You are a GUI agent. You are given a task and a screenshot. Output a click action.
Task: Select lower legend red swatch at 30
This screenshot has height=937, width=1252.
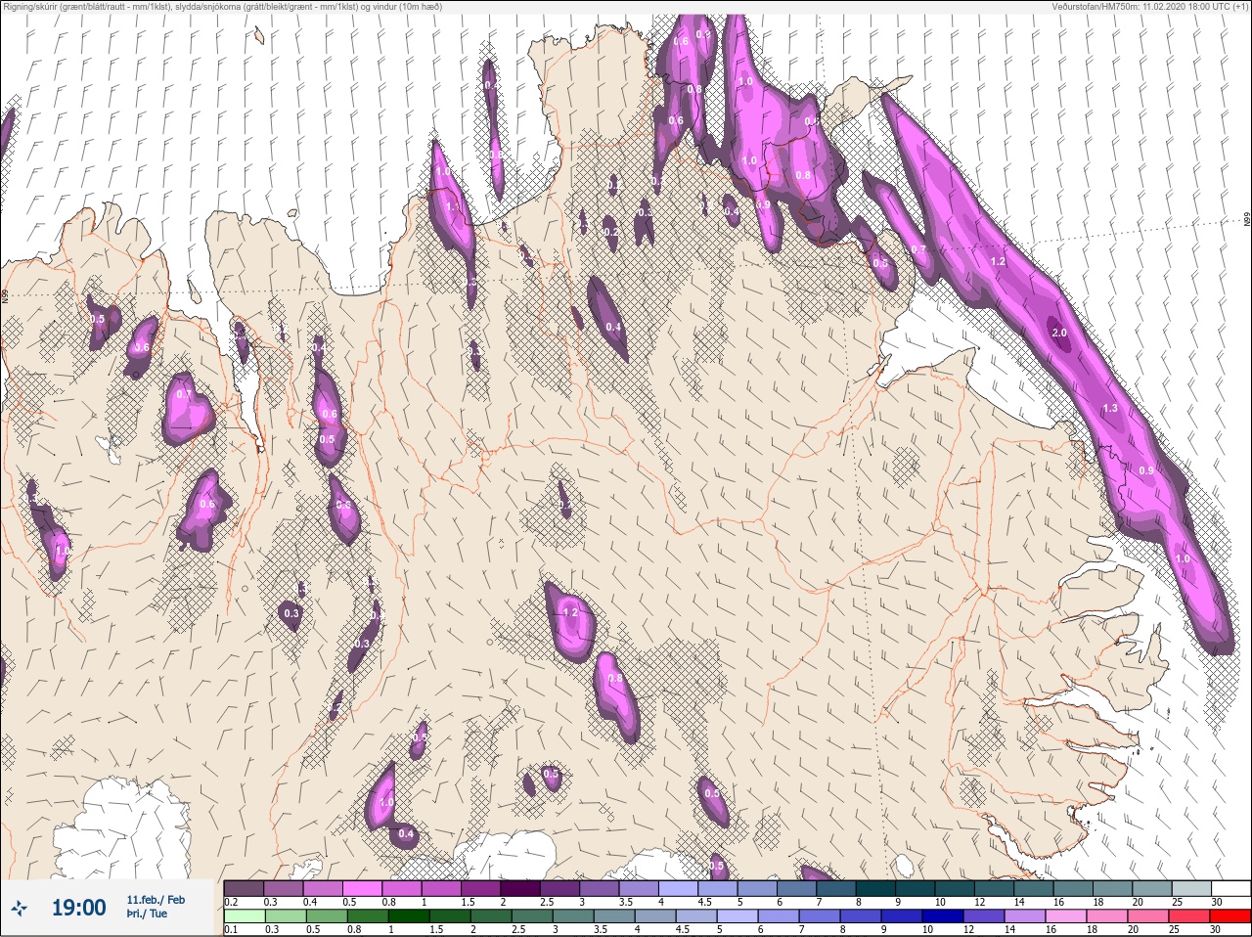[x=1231, y=916]
